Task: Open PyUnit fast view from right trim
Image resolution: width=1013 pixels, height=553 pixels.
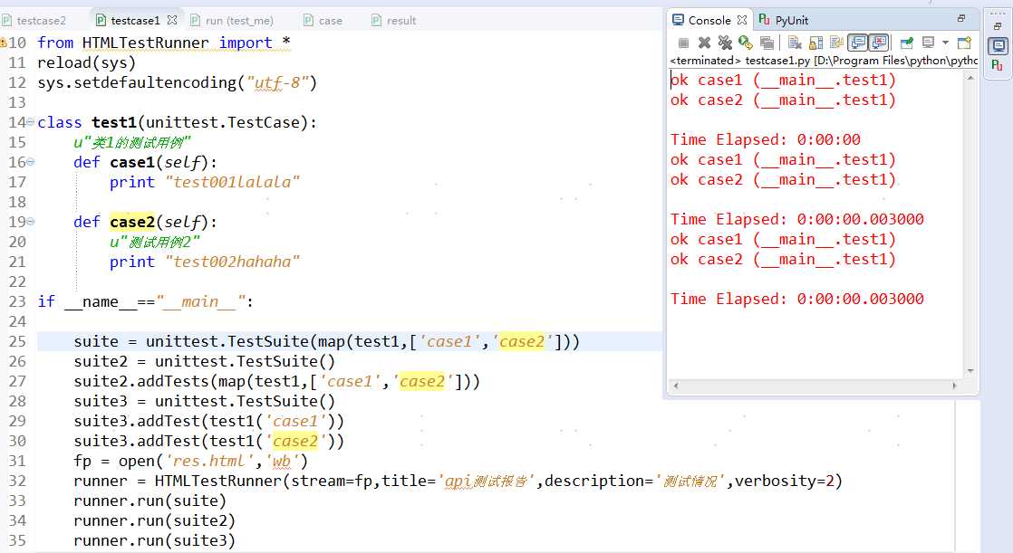Action: click(998, 65)
